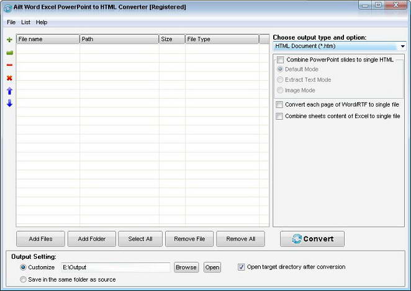
Task: Move item down with blue down arrow
Action: 9,103
